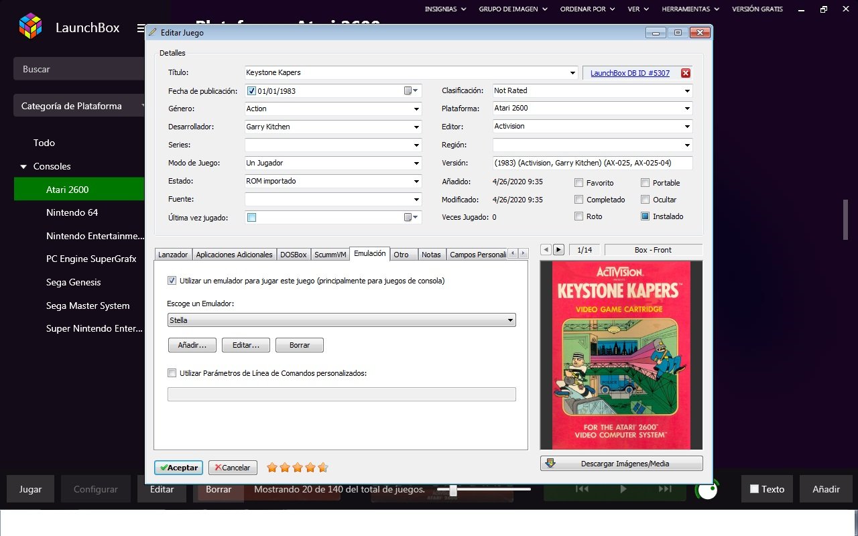858x536 pixels.
Task: Switch to the ScummVM tab
Action: tap(330, 255)
